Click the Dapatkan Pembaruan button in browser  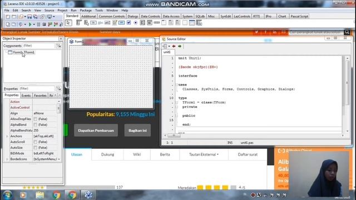pyautogui.click(x=96, y=131)
